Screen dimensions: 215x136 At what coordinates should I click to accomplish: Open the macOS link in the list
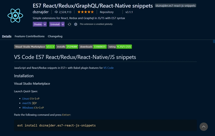[x=26, y=103]
